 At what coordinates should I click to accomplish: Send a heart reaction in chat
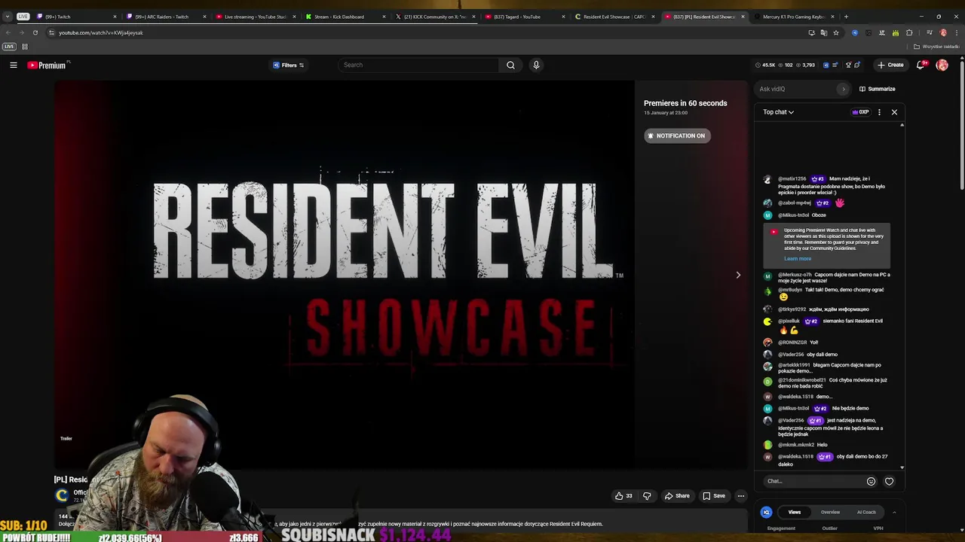(889, 481)
